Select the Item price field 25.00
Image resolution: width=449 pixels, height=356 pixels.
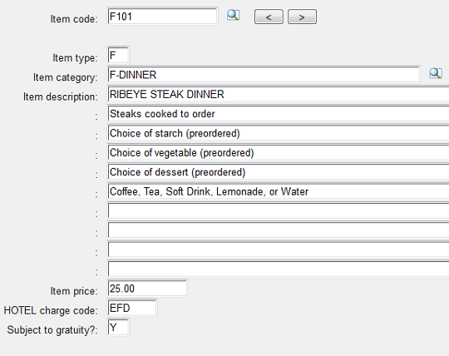[147, 289]
